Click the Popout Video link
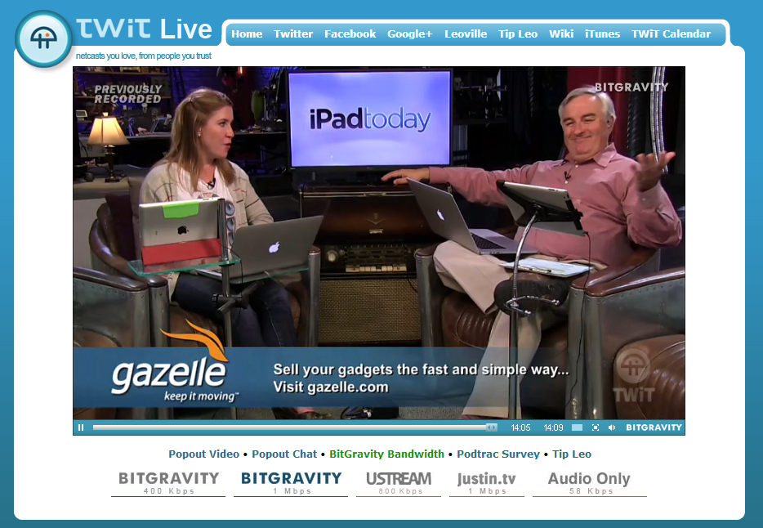Viewport: 763px width, 528px height. (x=203, y=454)
